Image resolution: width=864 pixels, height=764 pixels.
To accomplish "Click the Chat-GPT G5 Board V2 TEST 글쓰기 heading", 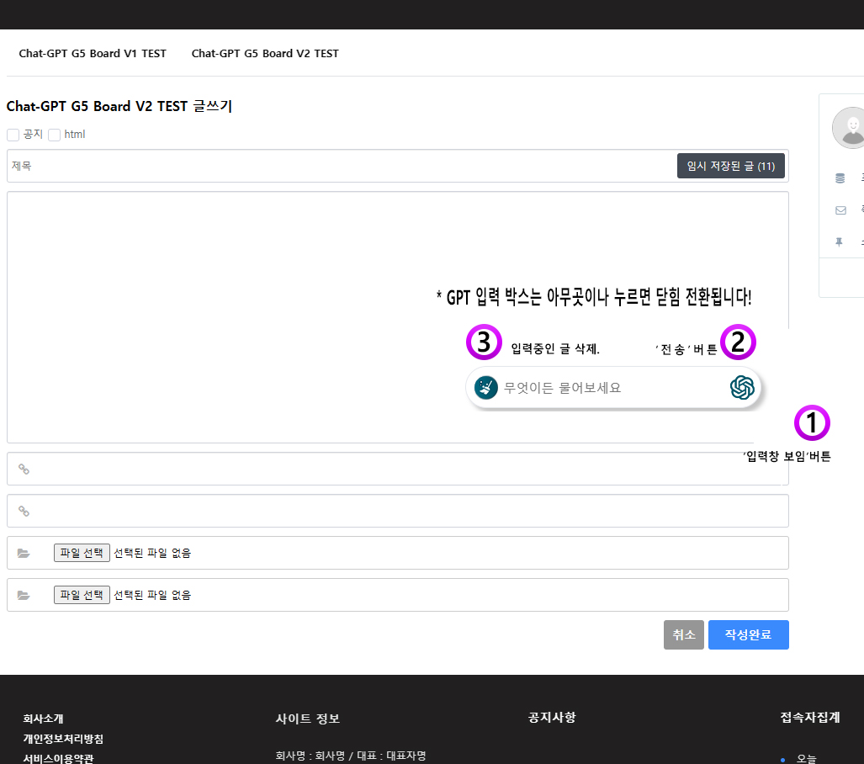I will pos(119,106).
